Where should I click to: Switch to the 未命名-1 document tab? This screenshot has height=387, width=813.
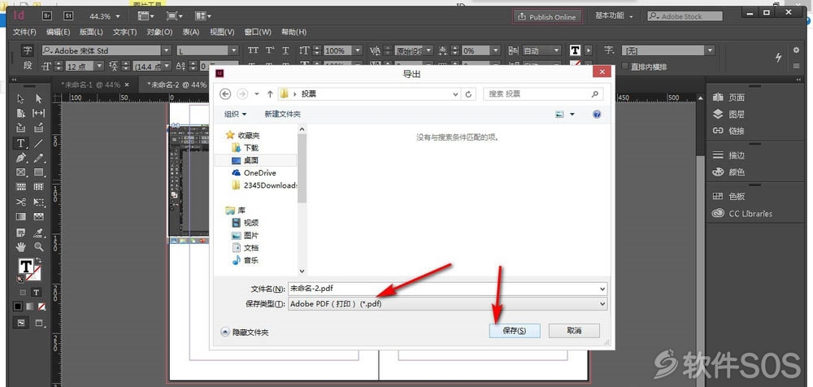(91, 85)
